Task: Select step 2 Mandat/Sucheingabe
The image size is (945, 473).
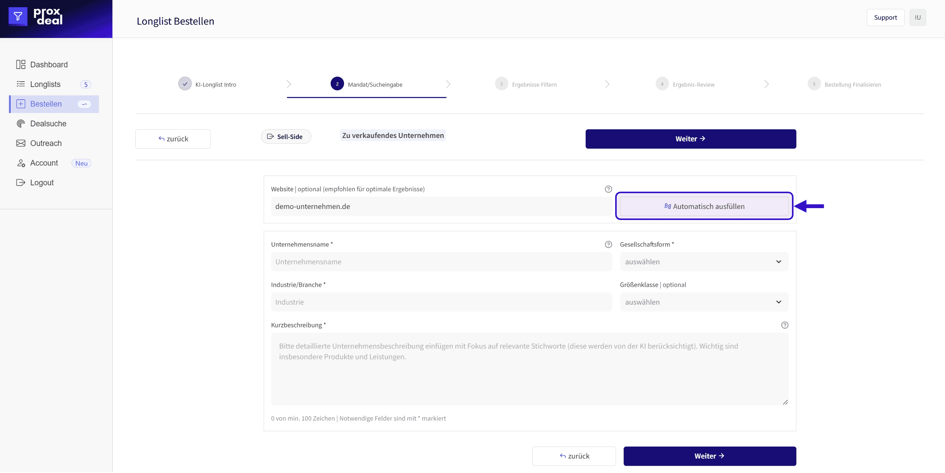Action: point(367,84)
